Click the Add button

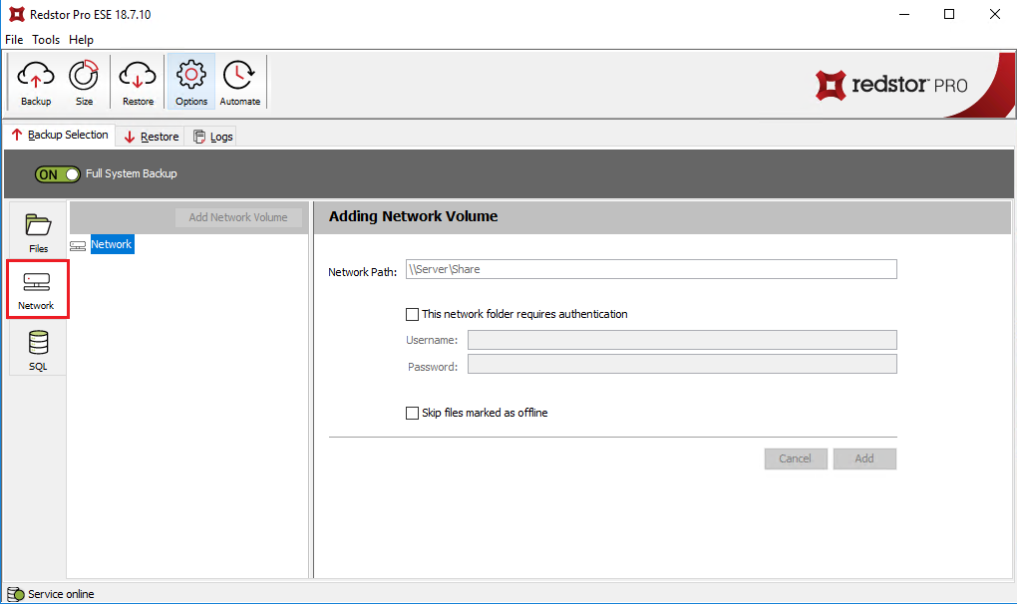[x=864, y=458]
